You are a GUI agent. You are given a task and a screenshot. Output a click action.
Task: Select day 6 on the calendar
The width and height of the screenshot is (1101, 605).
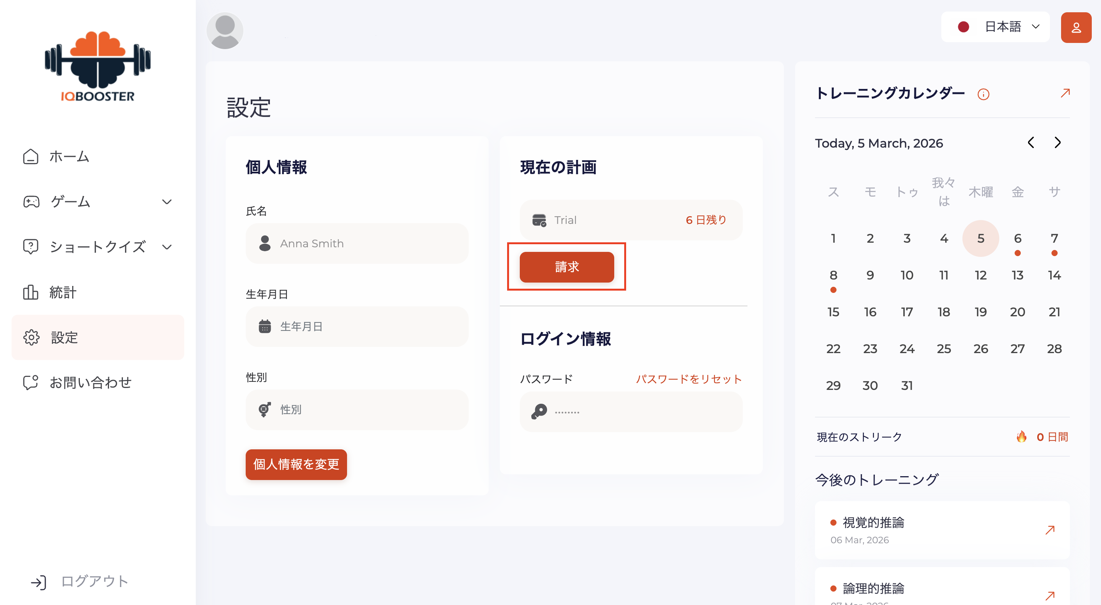(x=1017, y=238)
